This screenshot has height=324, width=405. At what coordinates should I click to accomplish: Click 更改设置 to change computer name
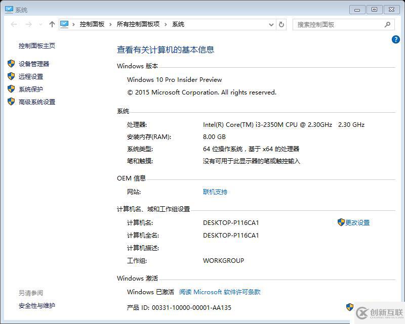pos(357,222)
